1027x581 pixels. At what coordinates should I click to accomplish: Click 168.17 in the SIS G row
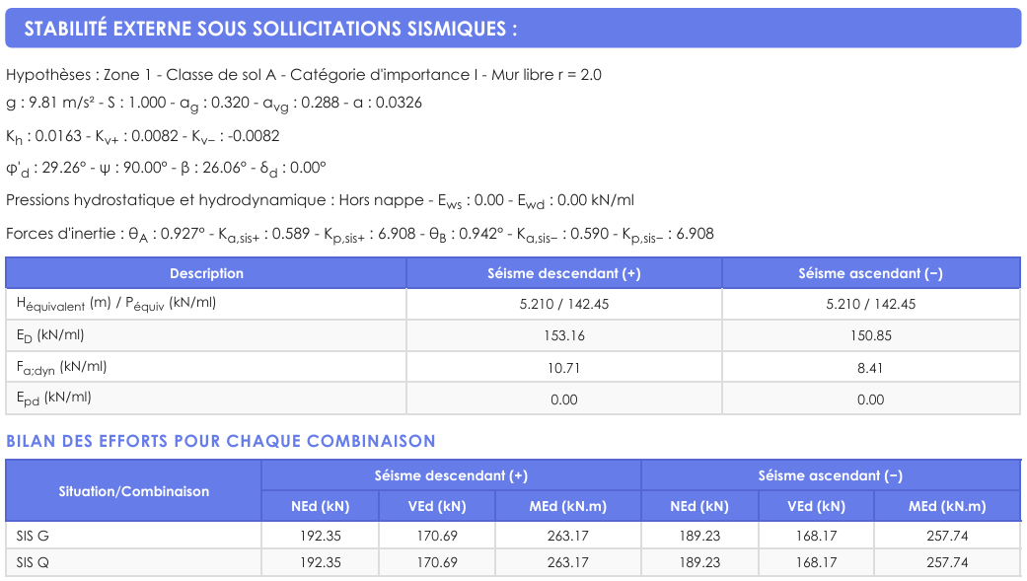click(816, 536)
